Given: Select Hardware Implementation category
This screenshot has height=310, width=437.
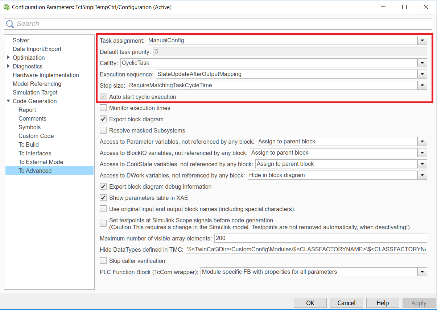Looking at the screenshot, I should 46,75.
